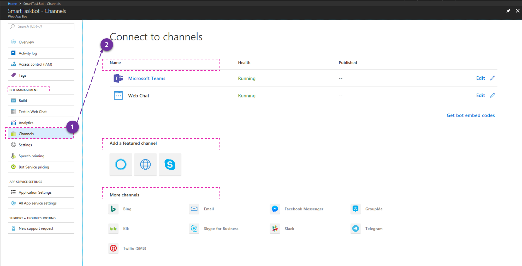Open the Microsoft Teams channel details
The width and height of the screenshot is (522, 266).
coord(147,78)
